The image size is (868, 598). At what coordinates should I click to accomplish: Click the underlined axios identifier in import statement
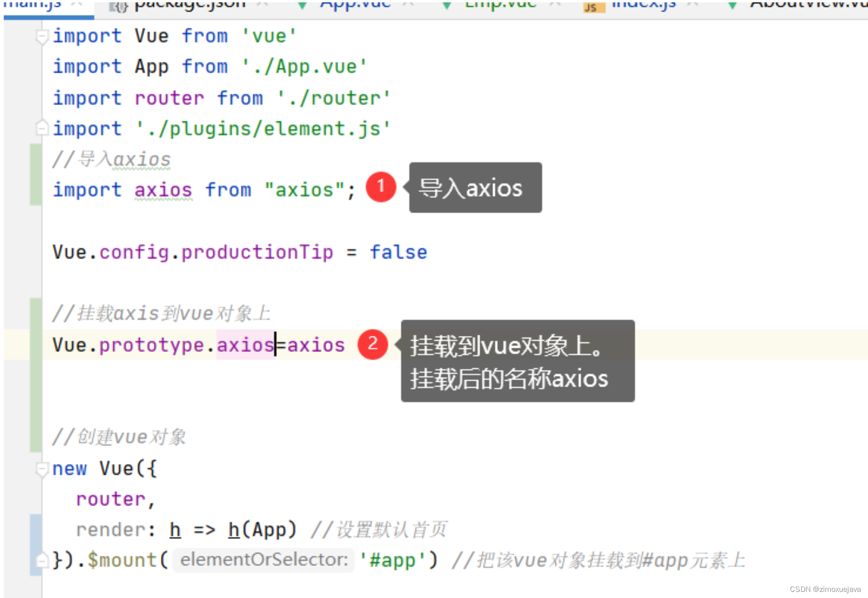pos(163,191)
